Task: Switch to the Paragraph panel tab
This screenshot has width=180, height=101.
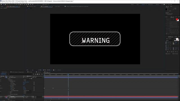Action: pos(176,36)
